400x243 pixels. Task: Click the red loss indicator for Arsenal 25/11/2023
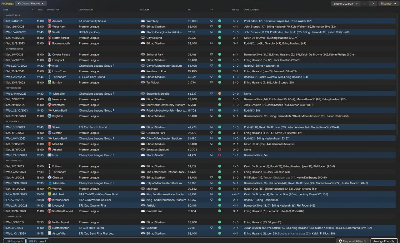click(220, 150)
